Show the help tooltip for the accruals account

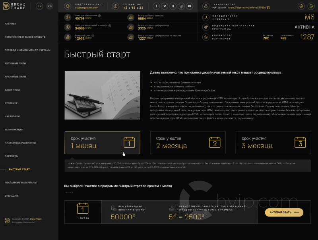pyautogui.click(x=110, y=25)
